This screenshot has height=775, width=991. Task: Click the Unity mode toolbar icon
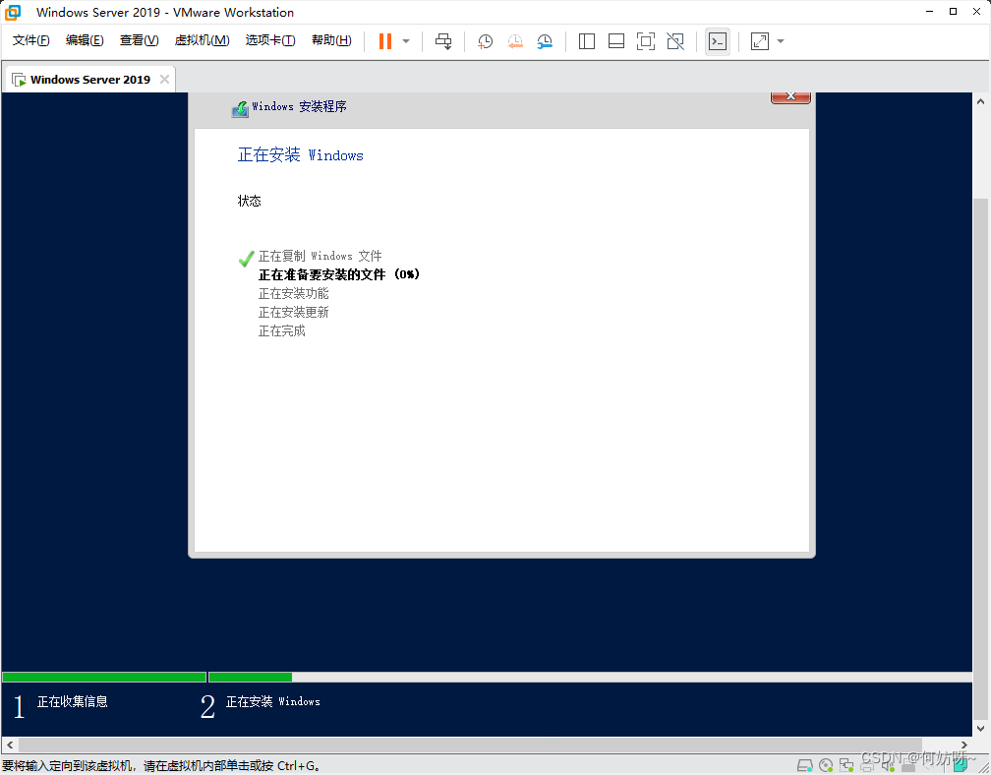(x=675, y=41)
